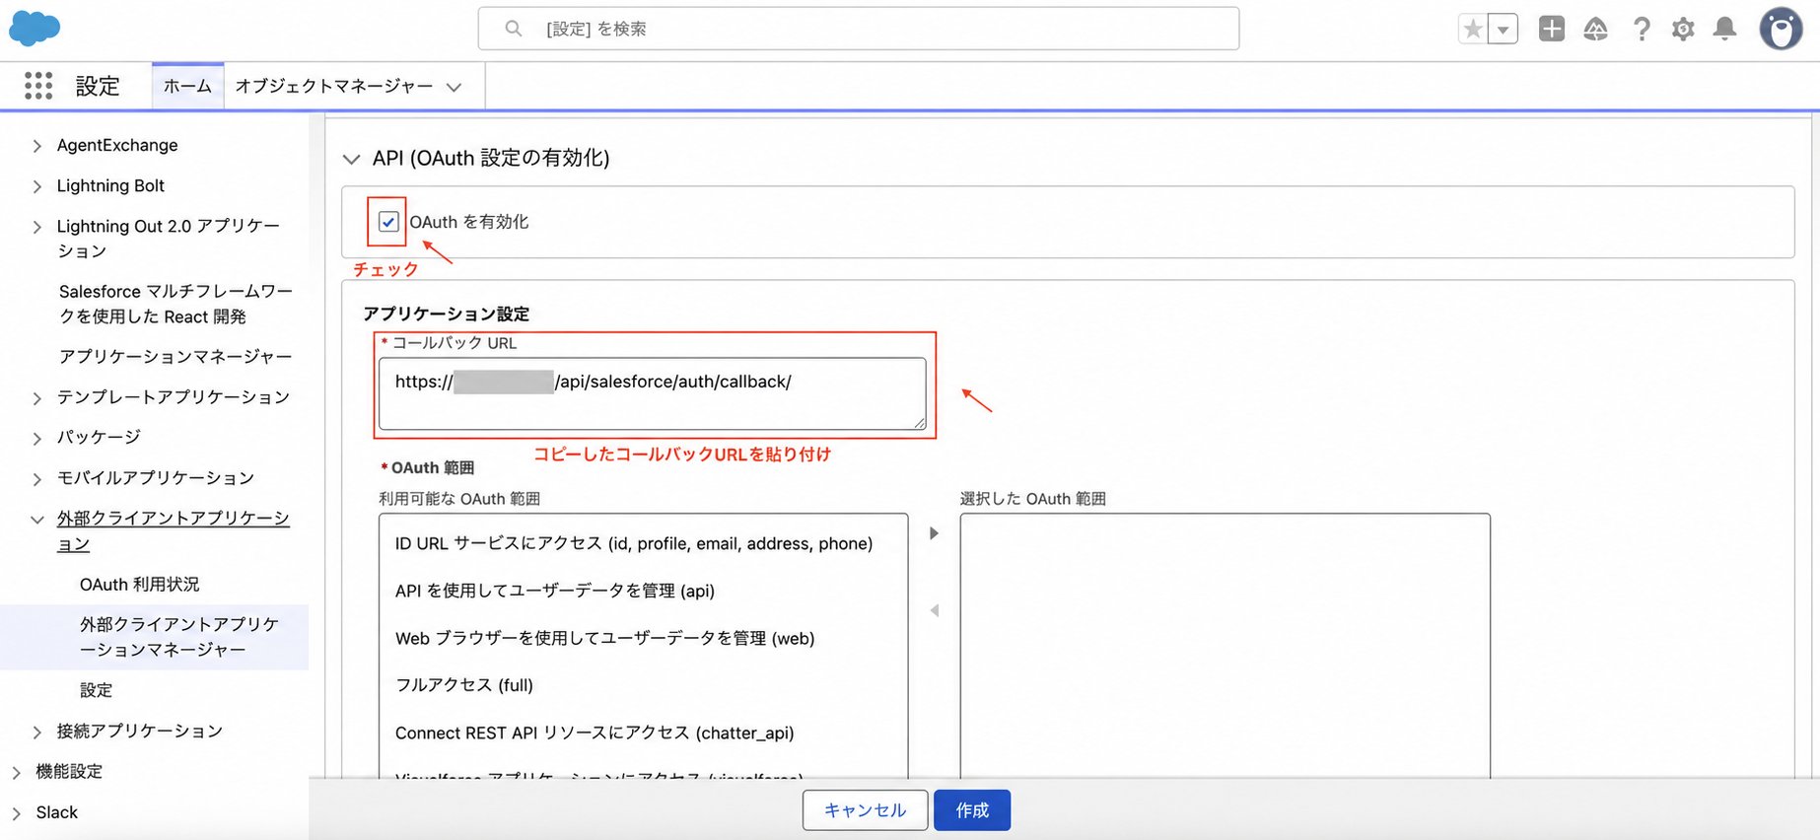The height and width of the screenshot is (840, 1820).
Task: Open the favorites list dropdown arrow
Action: click(x=1503, y=29)
